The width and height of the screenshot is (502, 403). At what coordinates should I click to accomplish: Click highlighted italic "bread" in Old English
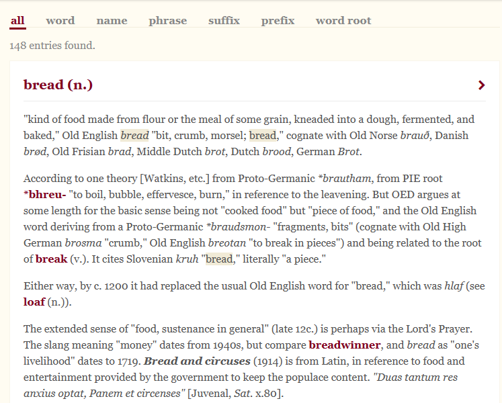pyautogui.click(x=134, y=136)
